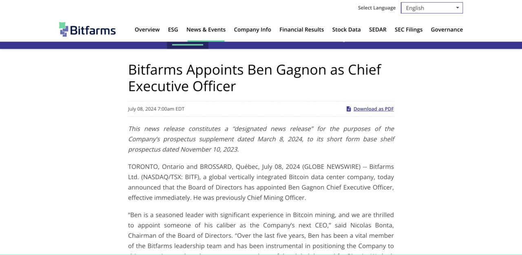Navigate to Financial Results
Viewport: 522px width, 255px height.
(x=301, y=29)
